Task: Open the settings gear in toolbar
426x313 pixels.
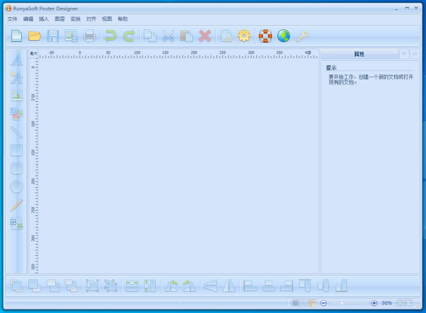Action: point(244,36)
